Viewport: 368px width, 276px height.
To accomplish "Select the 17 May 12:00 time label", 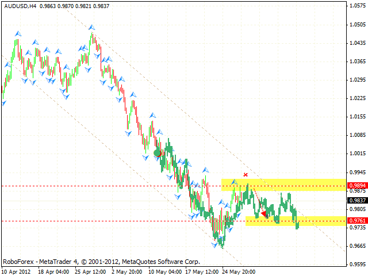I will [x=203, y=271].
